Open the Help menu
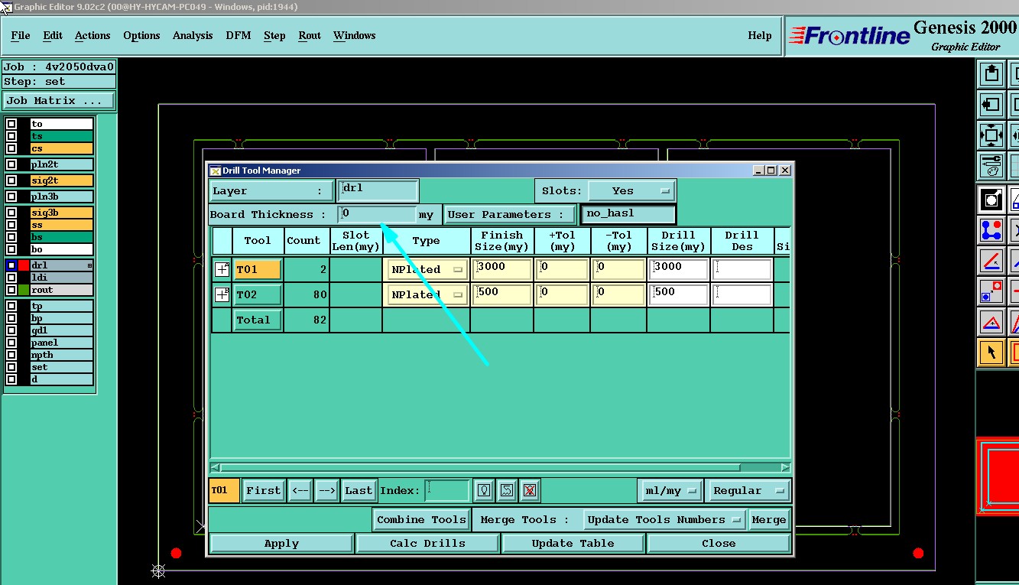The width and height of the screenshot is (1019, 585). 759,35
